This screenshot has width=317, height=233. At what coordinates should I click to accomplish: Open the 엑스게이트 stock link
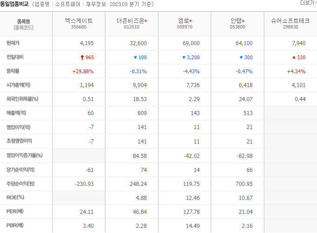tap(79, 21)
